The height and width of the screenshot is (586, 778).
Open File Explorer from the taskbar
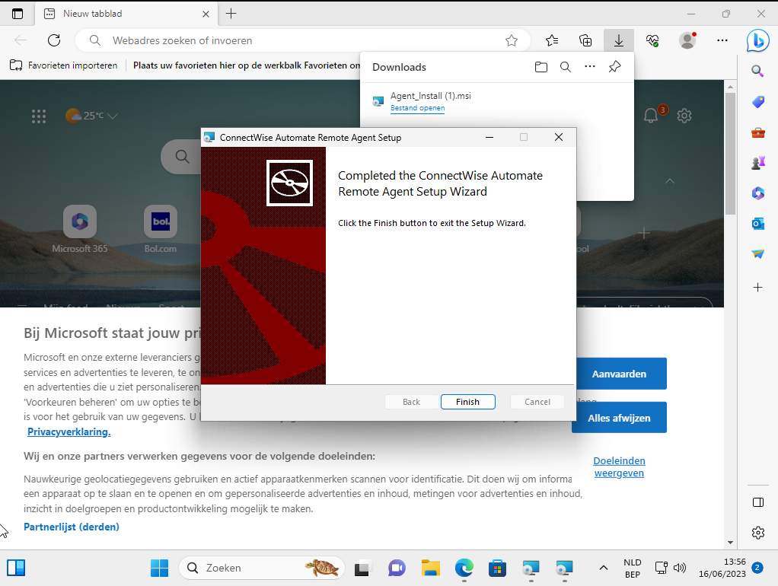point(431,568)
